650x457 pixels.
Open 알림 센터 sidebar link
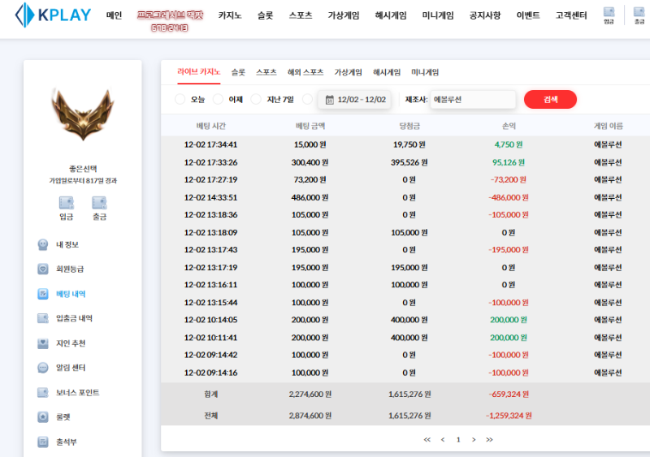[71, 368]
